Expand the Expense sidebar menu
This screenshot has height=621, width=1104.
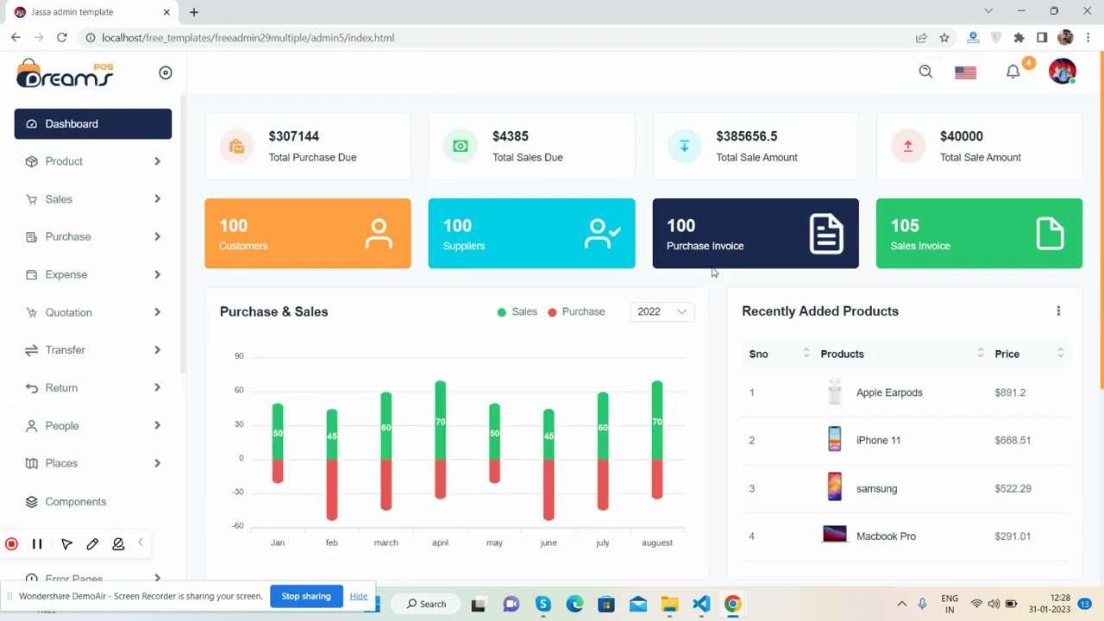(x=93, y=274)
